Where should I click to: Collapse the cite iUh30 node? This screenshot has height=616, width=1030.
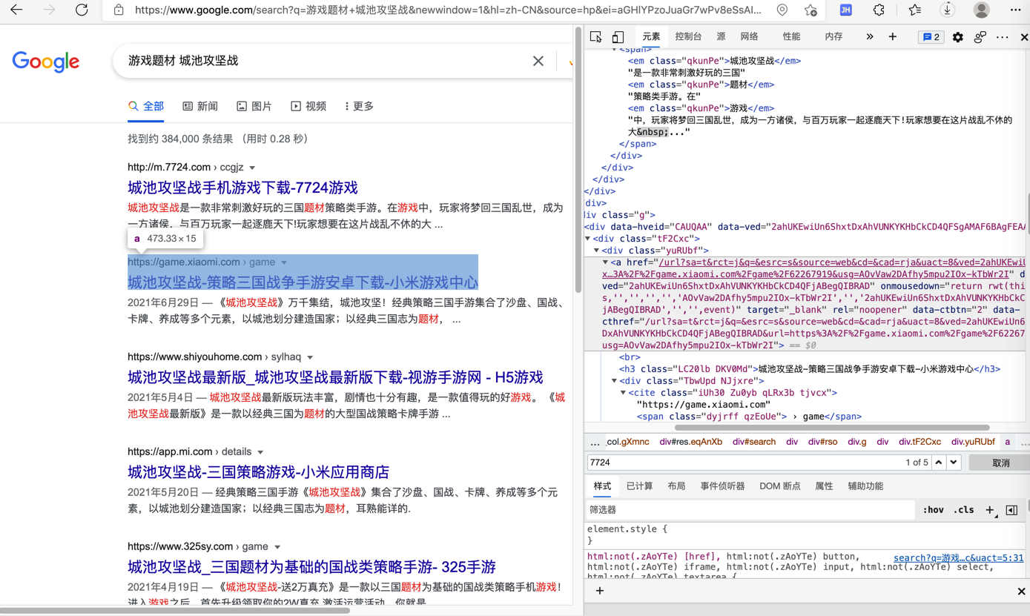tap(624, 393)
